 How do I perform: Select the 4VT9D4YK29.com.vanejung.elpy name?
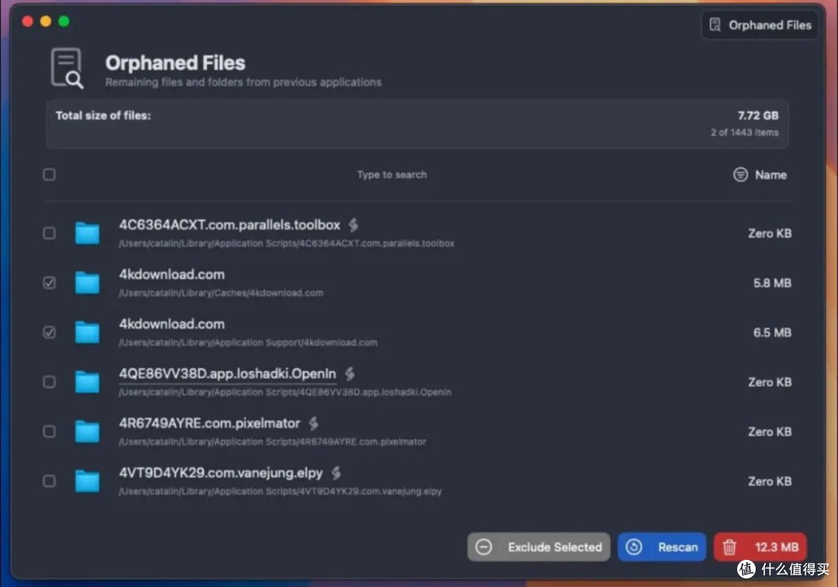pos(220,473)
